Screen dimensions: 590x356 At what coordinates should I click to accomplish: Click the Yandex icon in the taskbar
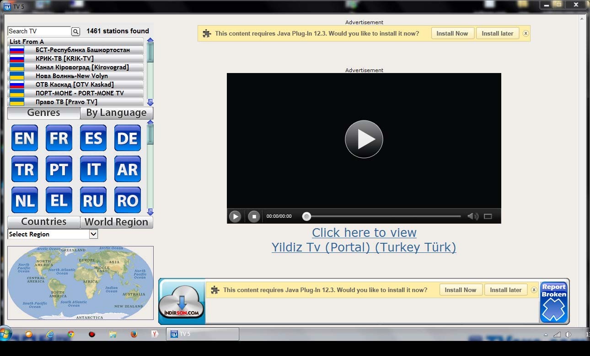click(x=155, y=334)
